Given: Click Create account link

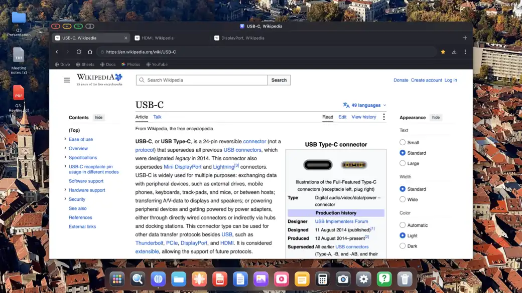Looking at the screenshot, I should pos(426,80).
